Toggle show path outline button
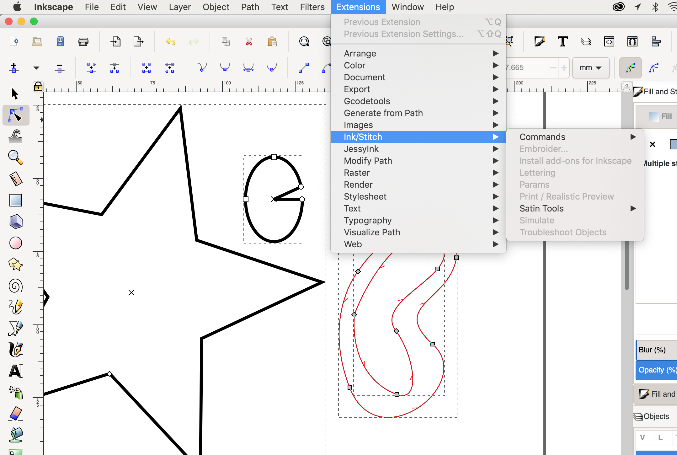This screenshot has width=677, height=455. pos(631,67)
